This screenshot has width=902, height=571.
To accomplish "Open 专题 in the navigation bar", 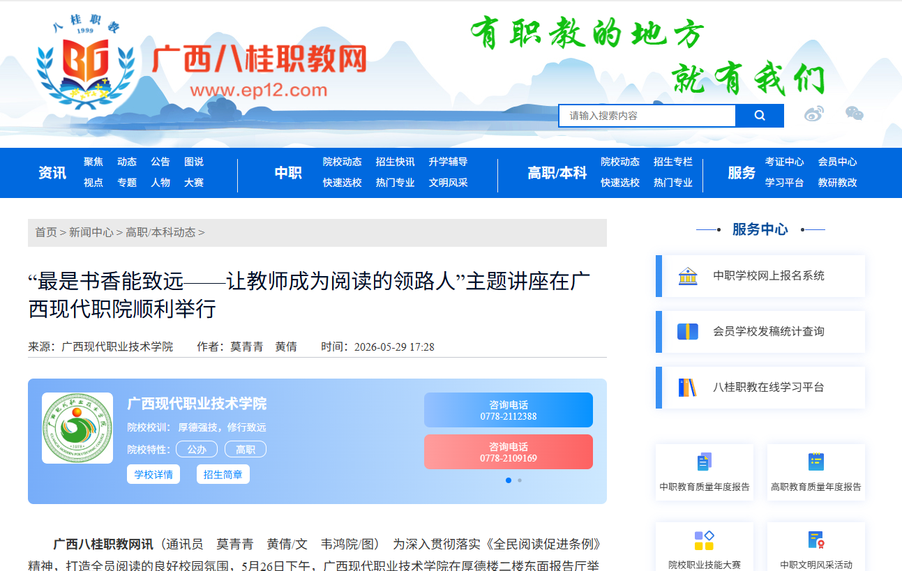I will tap(127, 183).
